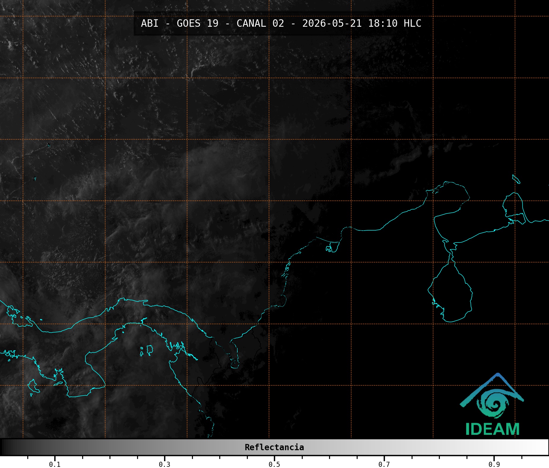Click the 0.5 tick on colorbar
The height and width of the screenshot is (468, 549).
point(274,464)
